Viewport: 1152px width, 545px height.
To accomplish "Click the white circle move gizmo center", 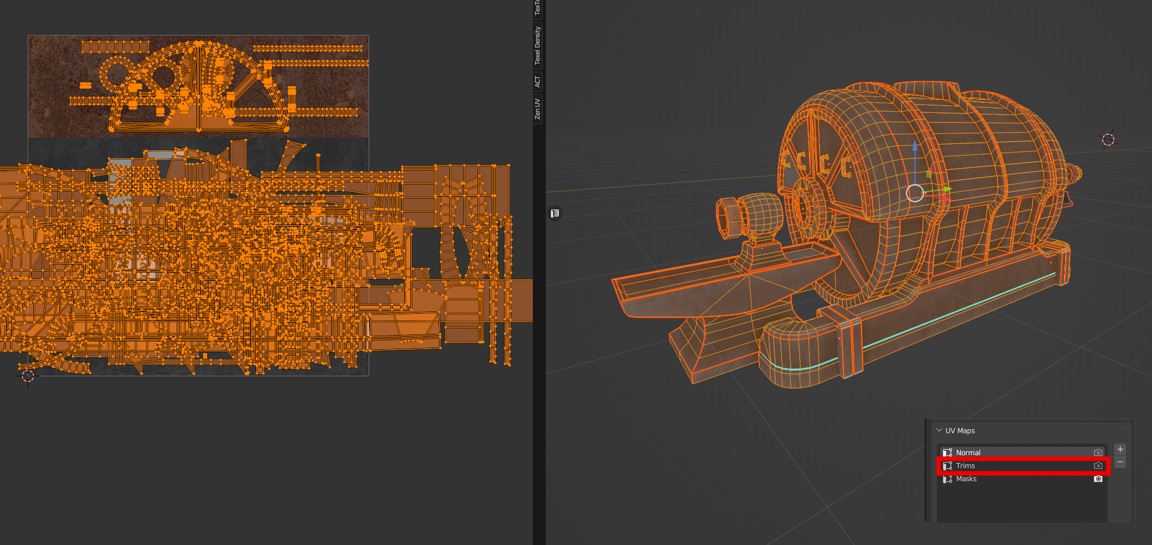I will coord(915,193).
